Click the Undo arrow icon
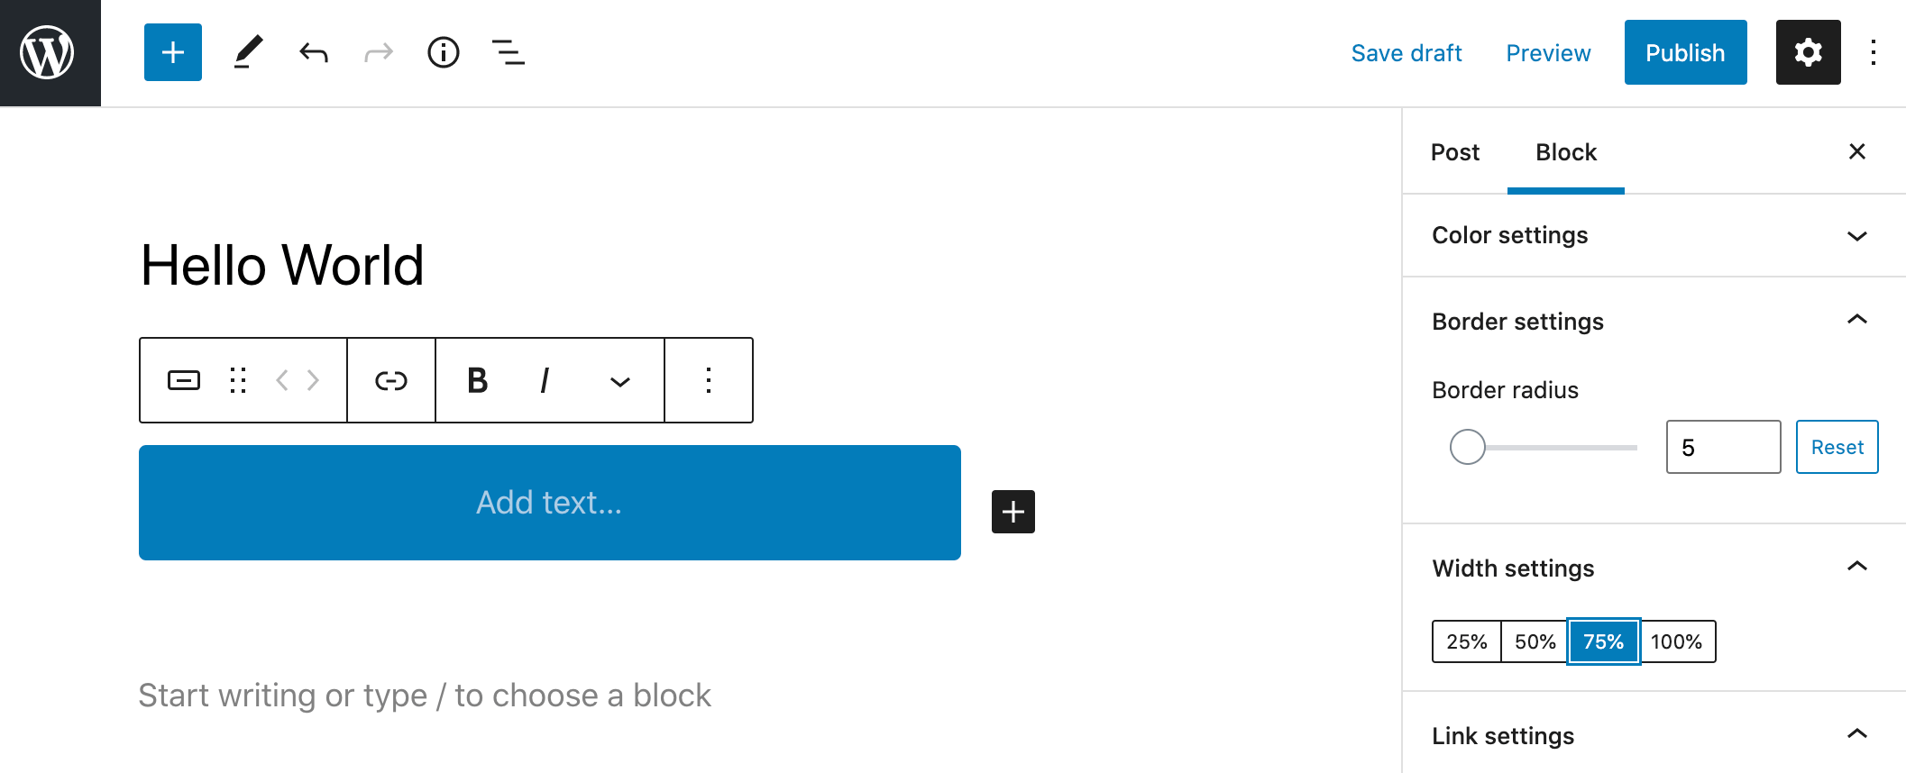Screen dimensions: 1906x773 pyautogui.click(x=313, y=52)
